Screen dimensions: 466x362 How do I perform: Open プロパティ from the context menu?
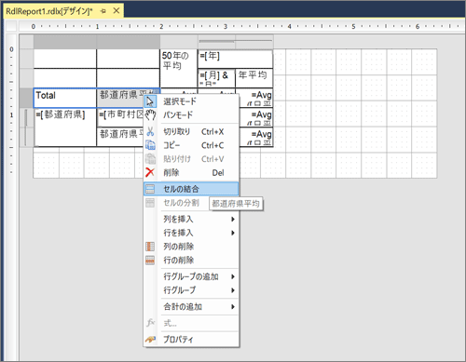191,340
